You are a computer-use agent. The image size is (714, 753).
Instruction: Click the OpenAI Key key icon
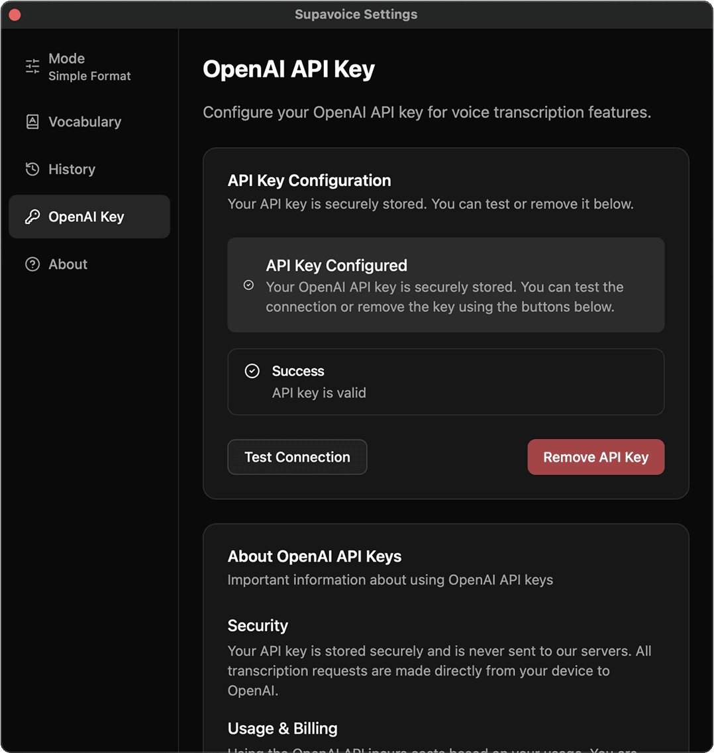point(32,217)
